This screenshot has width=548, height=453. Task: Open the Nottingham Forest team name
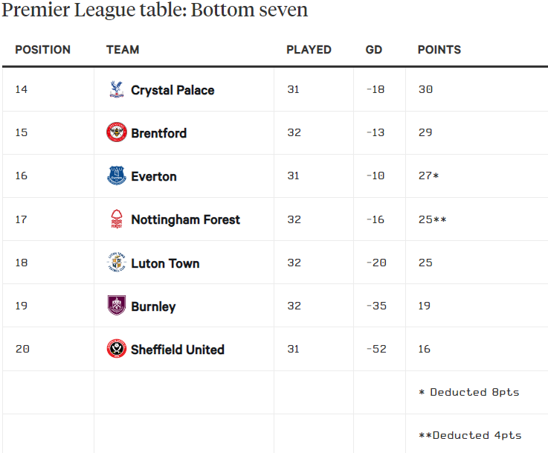click(x=186, y=219)
